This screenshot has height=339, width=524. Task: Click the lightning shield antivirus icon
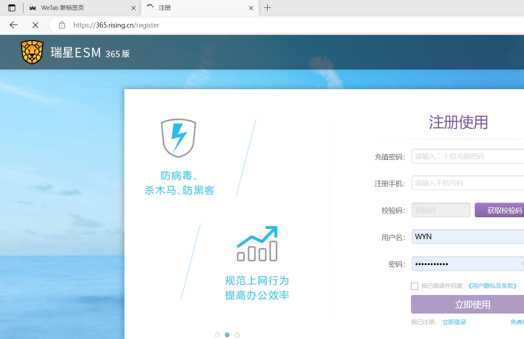pyautogui.click(x=178, y=138)
